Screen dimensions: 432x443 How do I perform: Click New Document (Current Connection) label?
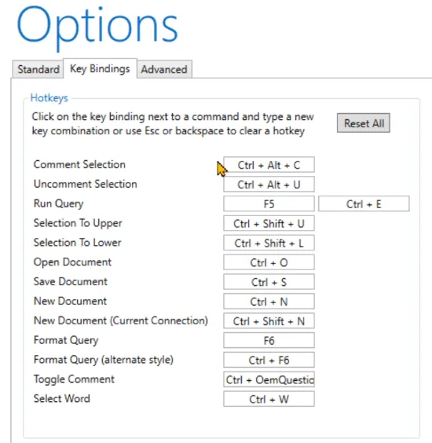[121, 320]
